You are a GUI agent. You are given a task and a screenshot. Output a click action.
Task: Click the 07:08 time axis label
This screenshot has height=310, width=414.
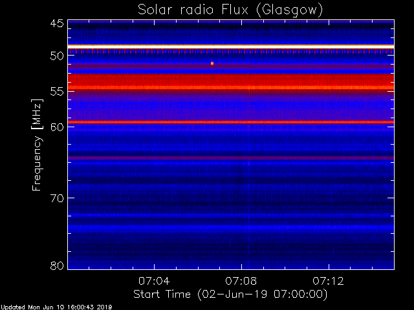(x=241, y=281)
